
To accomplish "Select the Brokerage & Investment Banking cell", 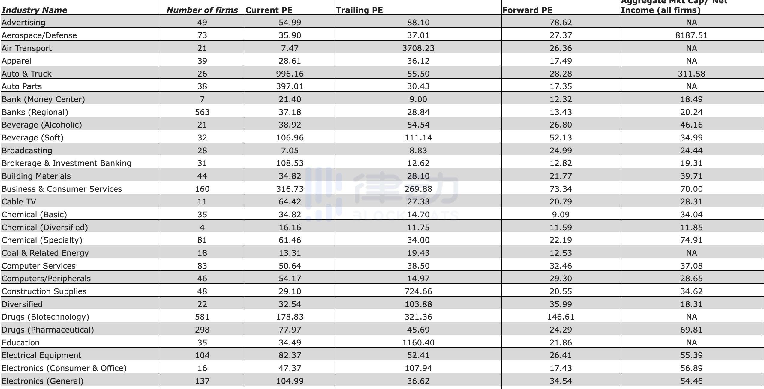I will coord(66,163).
